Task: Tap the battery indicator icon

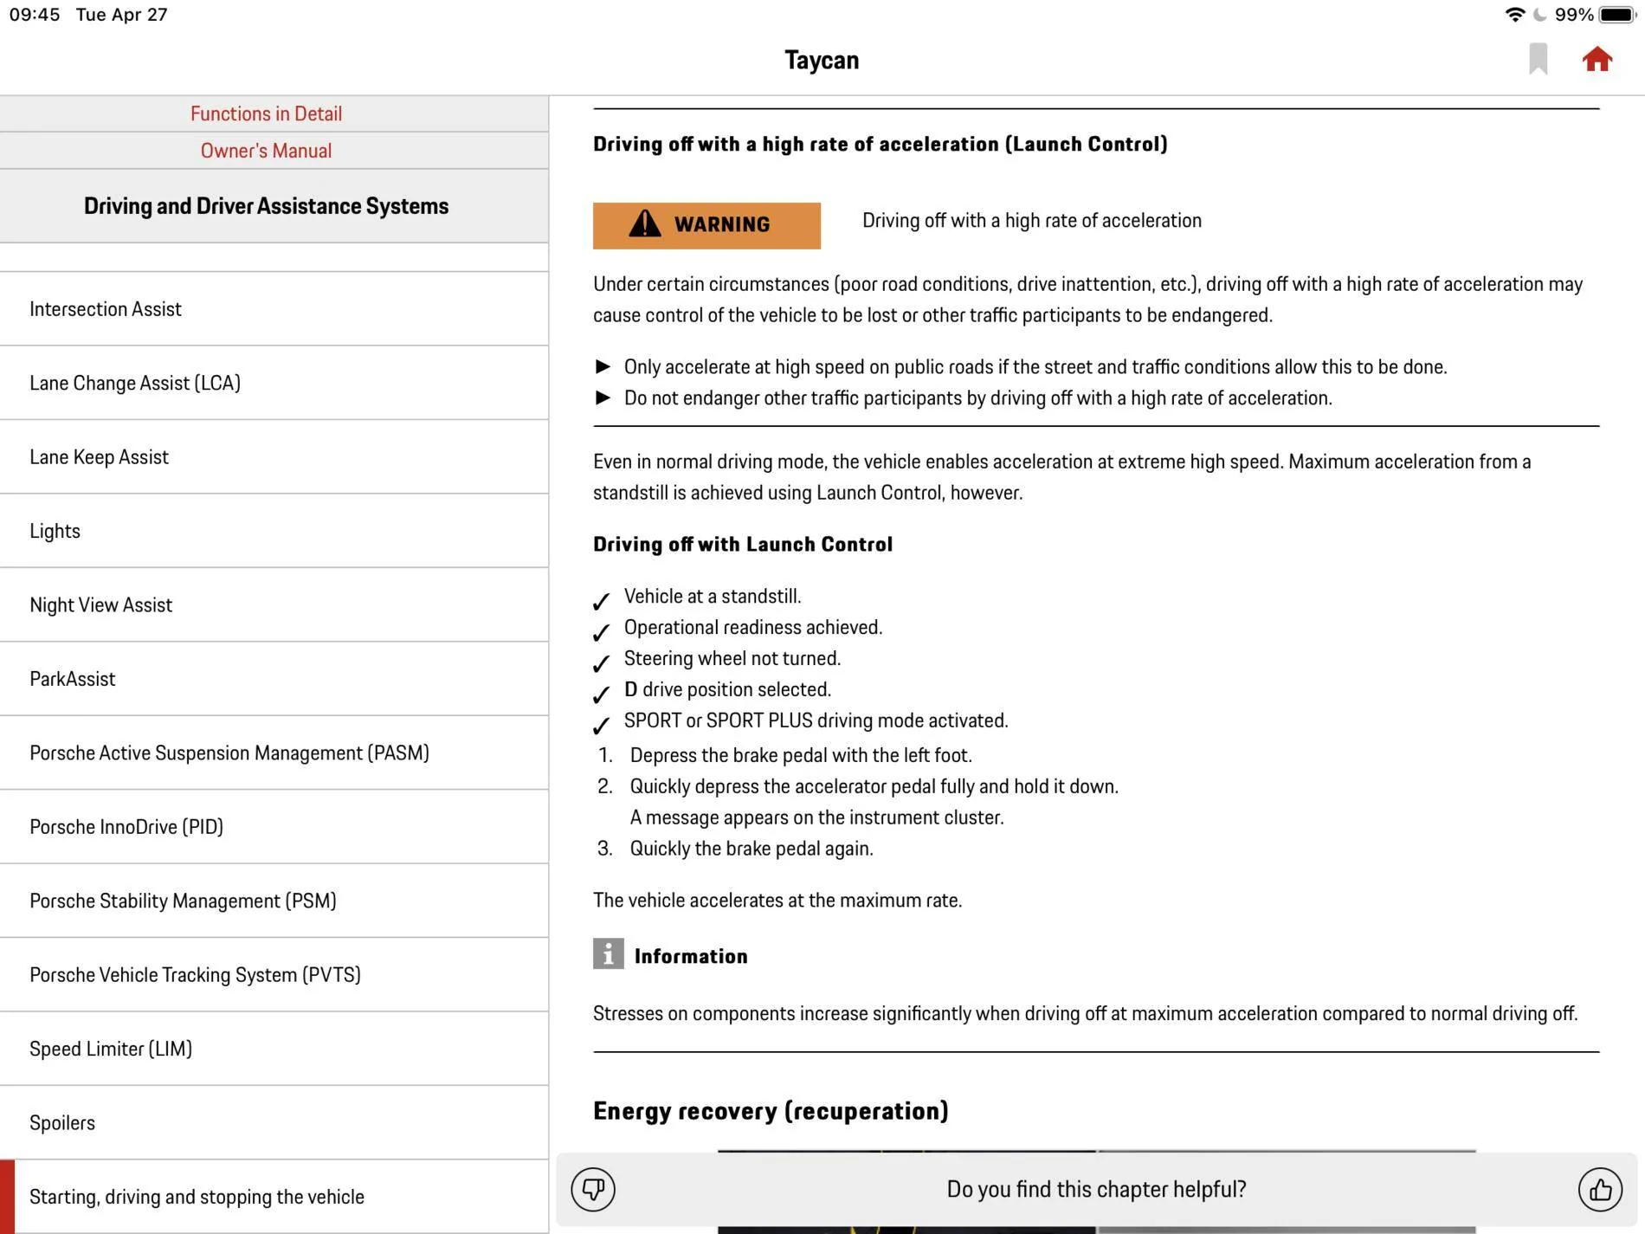Action: click(x=1616, y=15)
